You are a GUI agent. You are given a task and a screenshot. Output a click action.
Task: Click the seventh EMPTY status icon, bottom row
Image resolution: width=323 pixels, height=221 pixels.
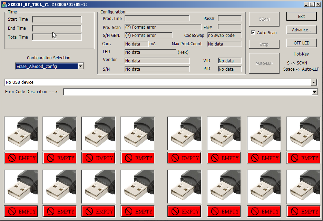(264, 211)
